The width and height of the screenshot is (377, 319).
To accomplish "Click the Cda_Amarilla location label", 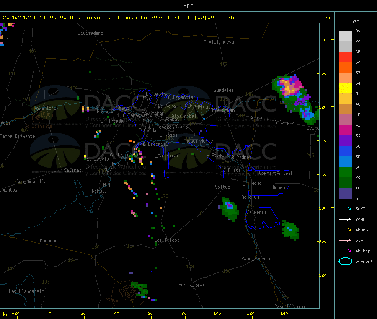I will tap(31, 182).
